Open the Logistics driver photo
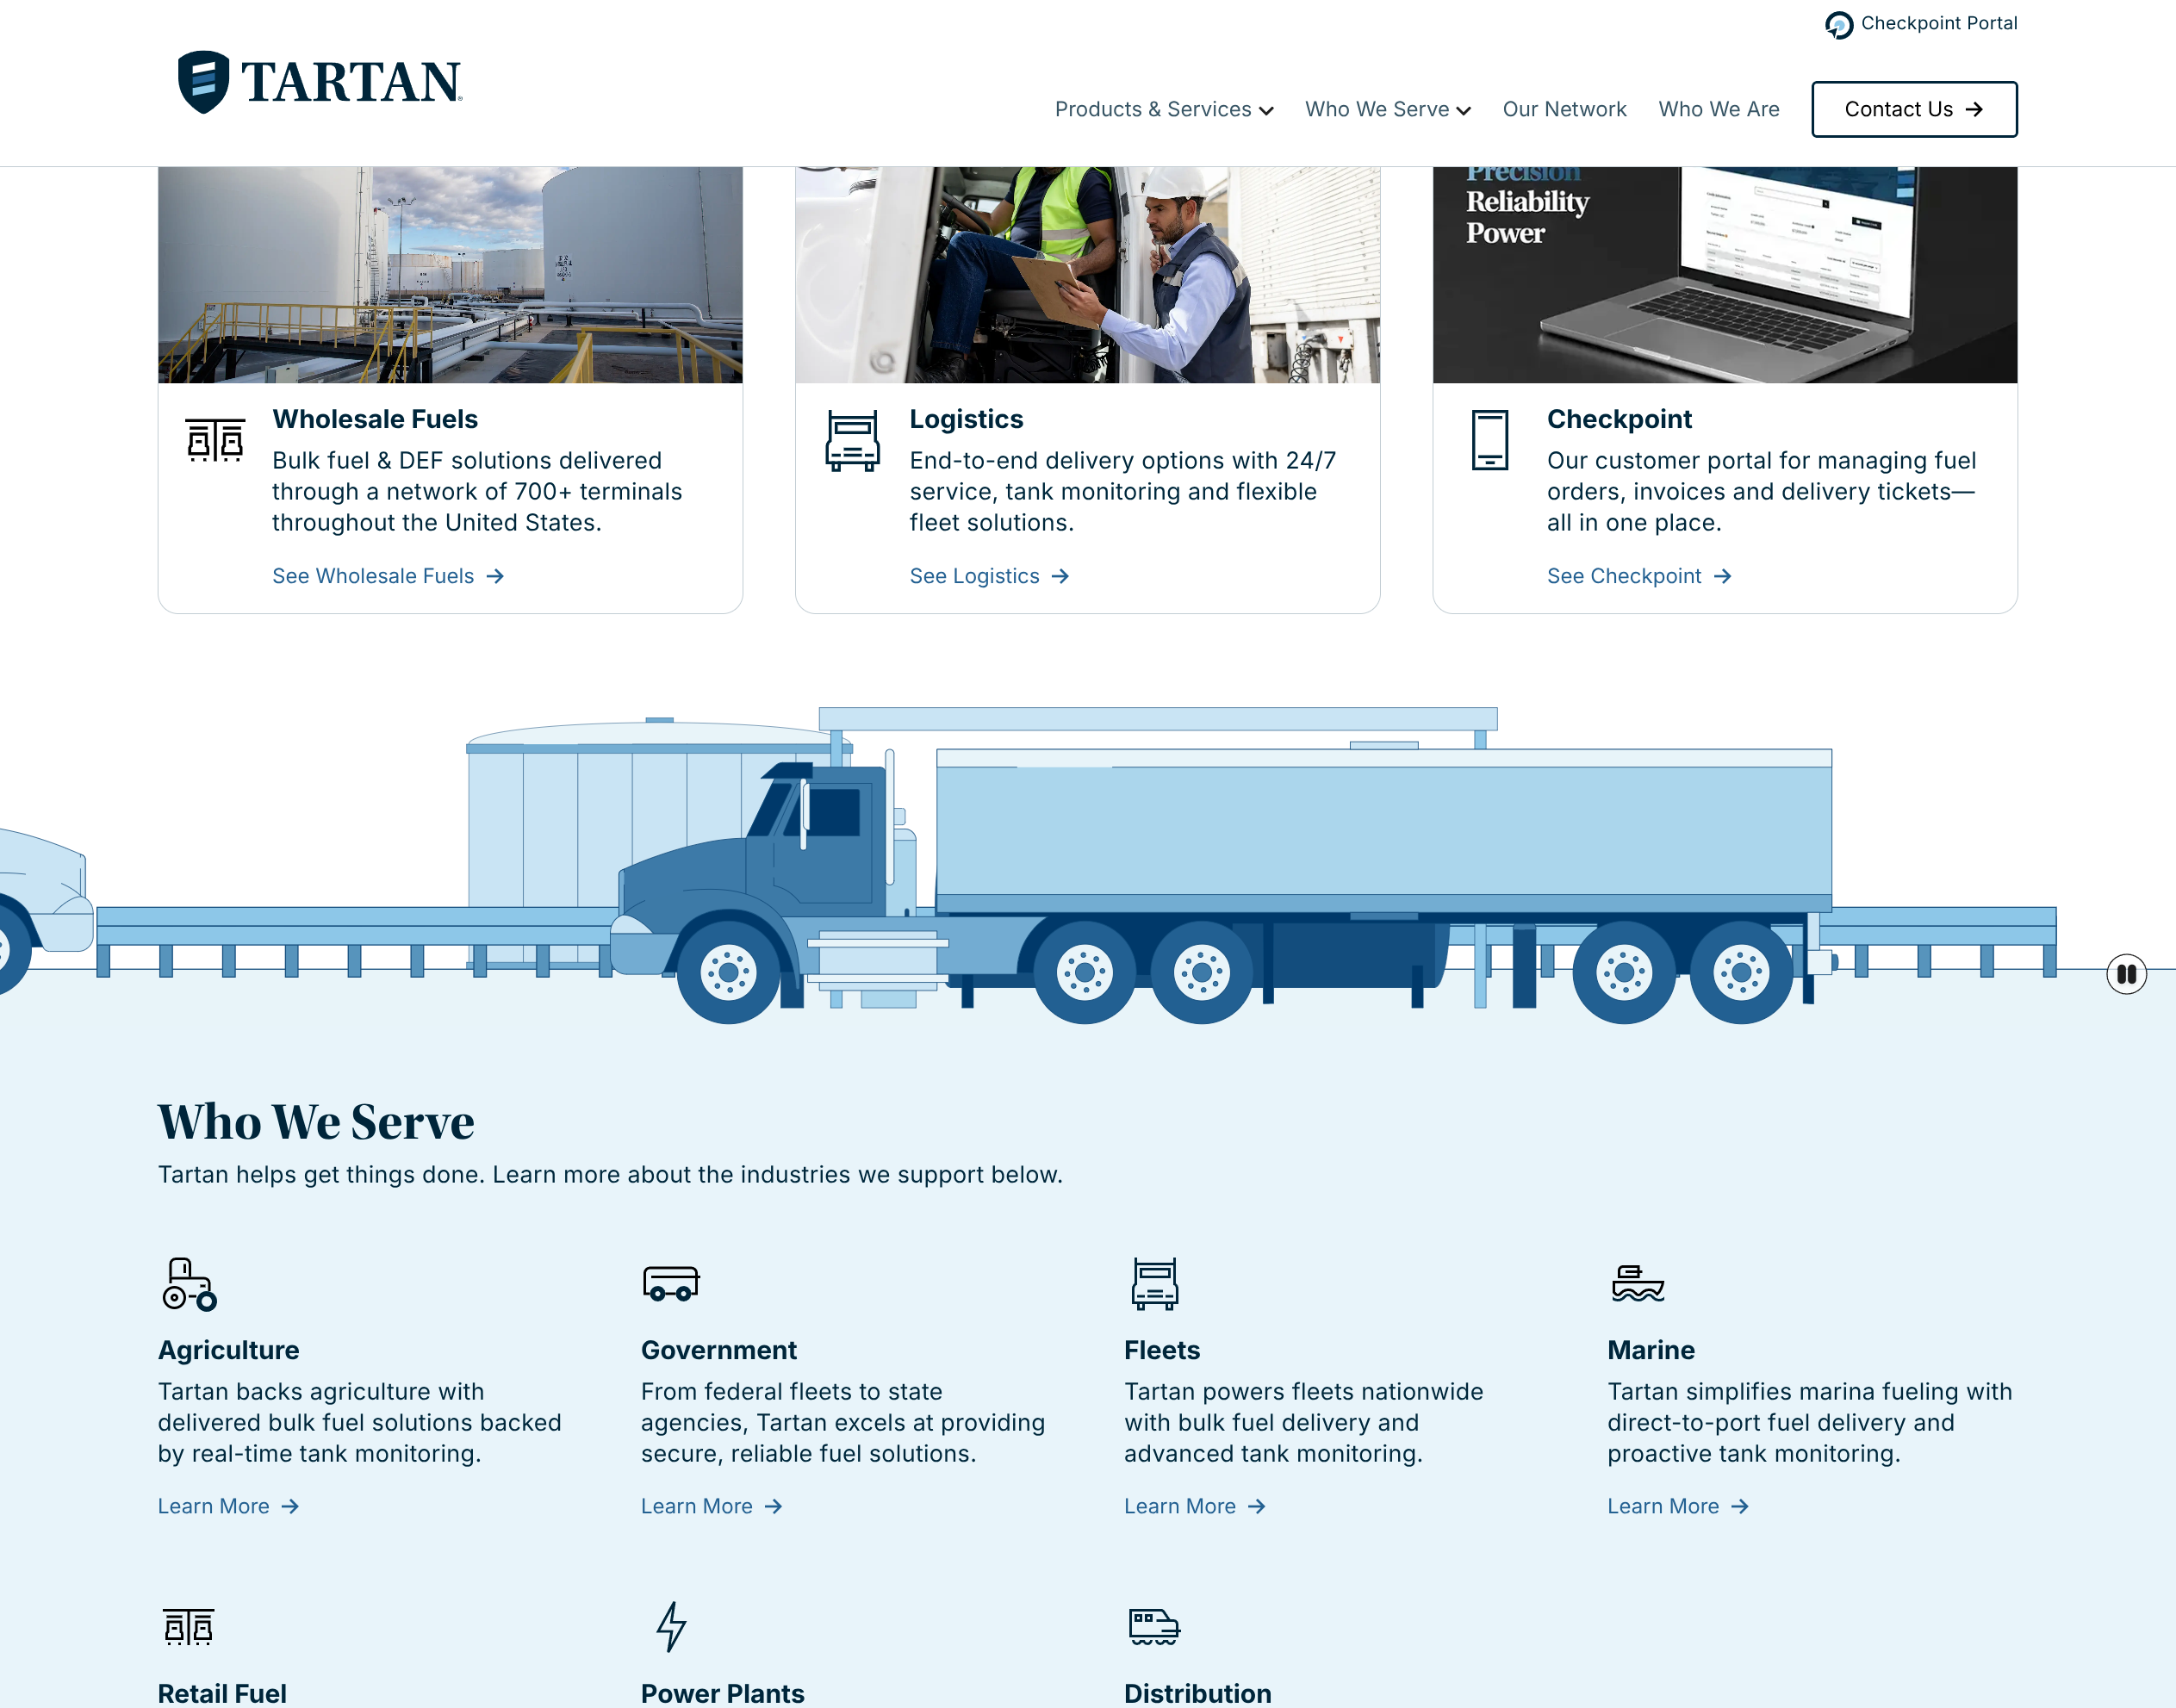This screenshot has height=1708, width=2176. pyautogui.click(x=1087, y=275)
